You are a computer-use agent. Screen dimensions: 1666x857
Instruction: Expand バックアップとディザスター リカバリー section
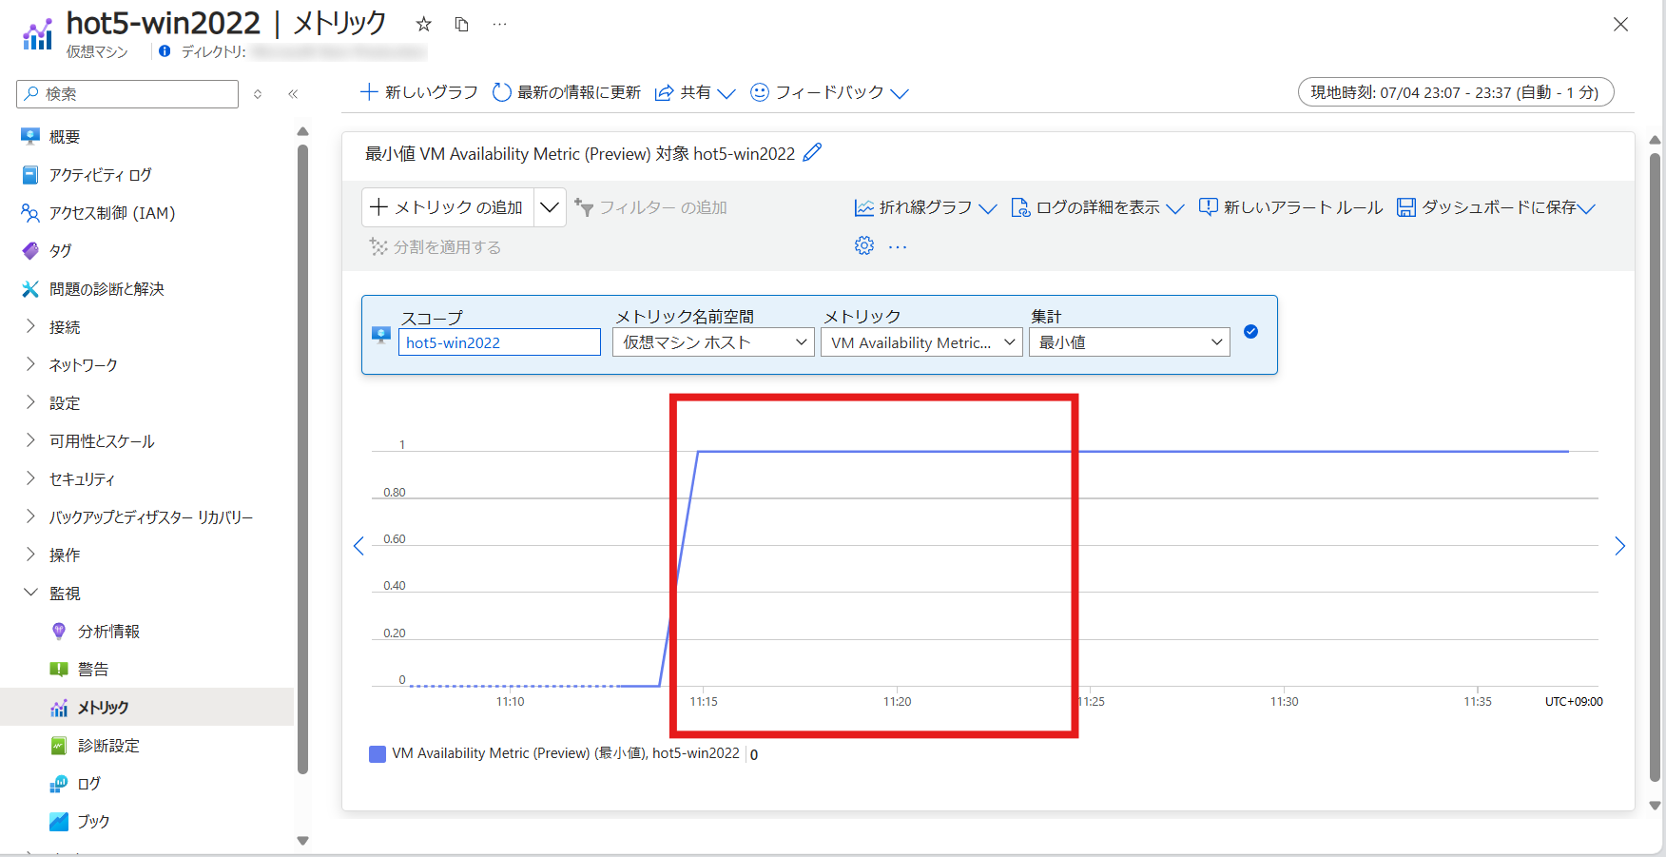[x=30, y=516]
